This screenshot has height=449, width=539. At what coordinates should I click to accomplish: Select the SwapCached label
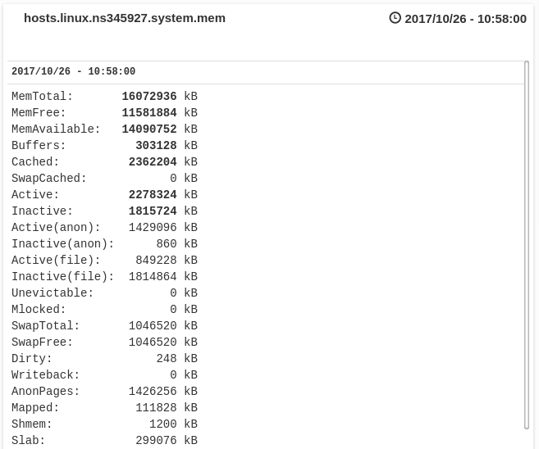pyautogui.click(x=49, y=179)
